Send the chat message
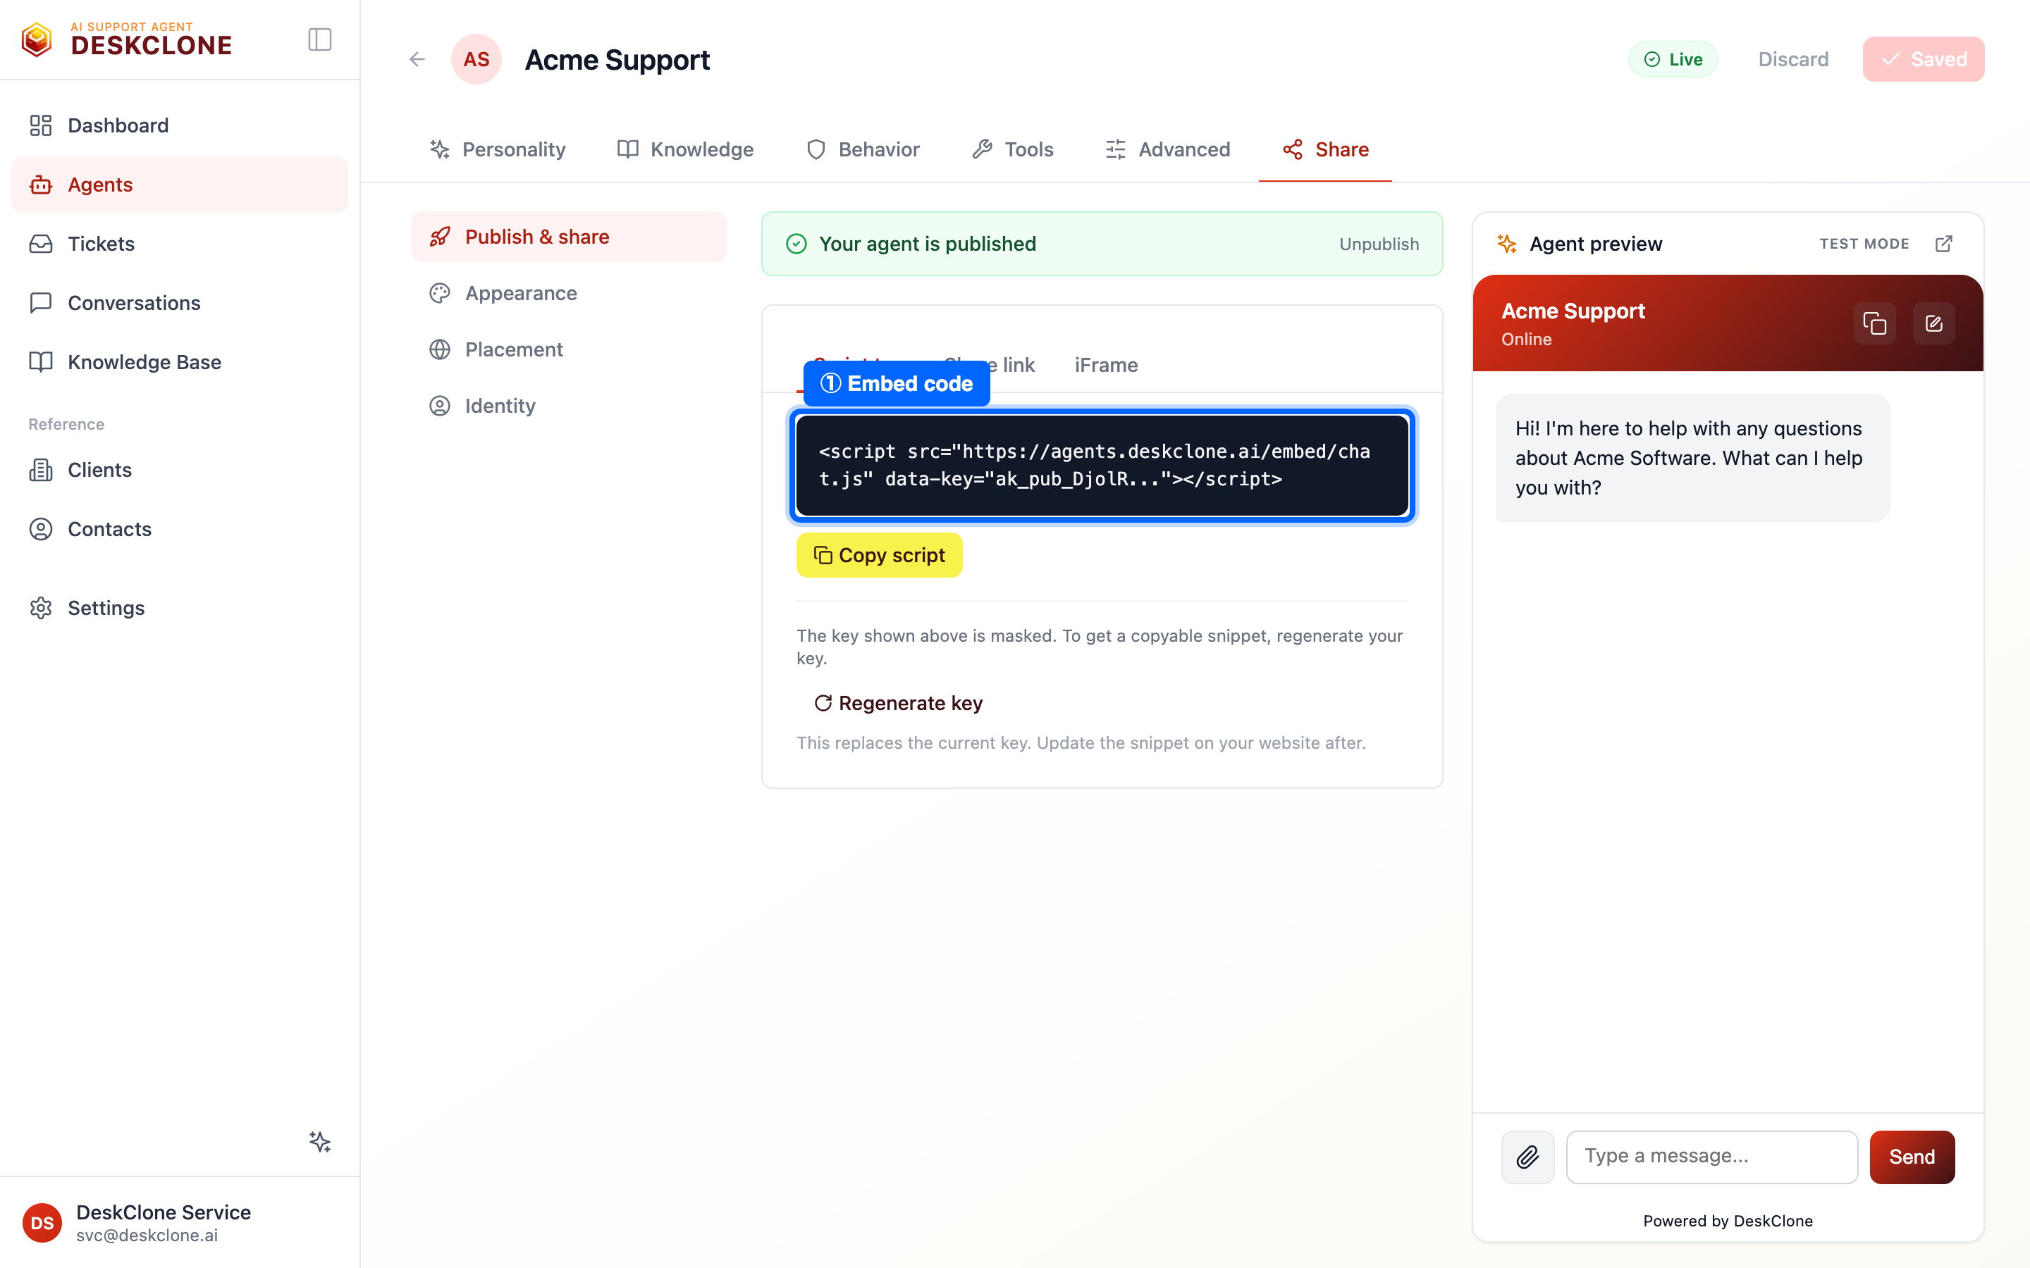The image size is (2030, 1268). tap(1912, 1157)
